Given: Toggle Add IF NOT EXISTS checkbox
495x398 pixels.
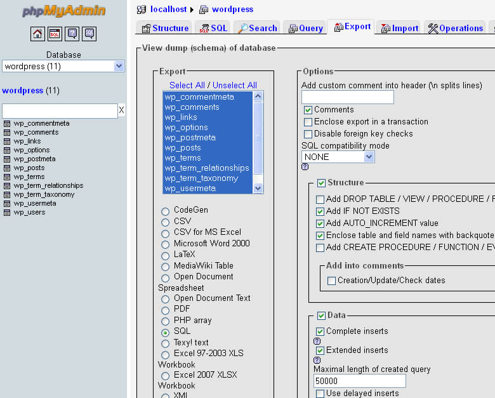Looking at the screenshot, I should (x=320, y=211).
